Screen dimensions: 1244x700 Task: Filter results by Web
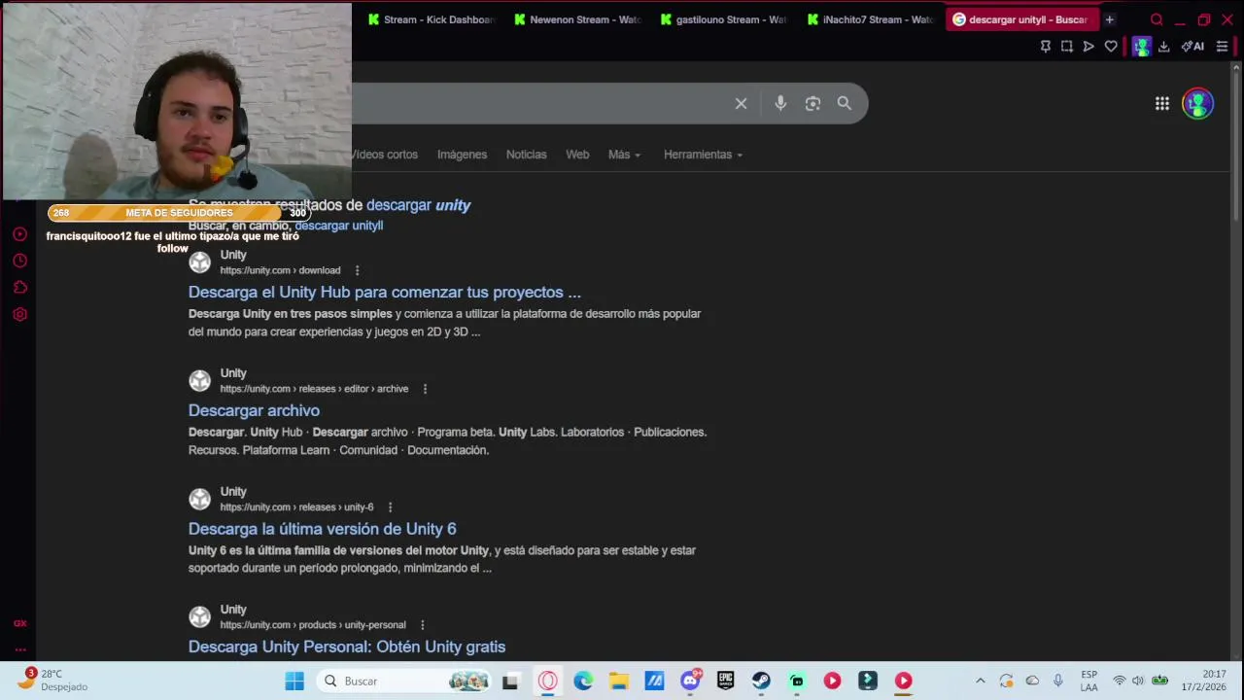(577, 155)
